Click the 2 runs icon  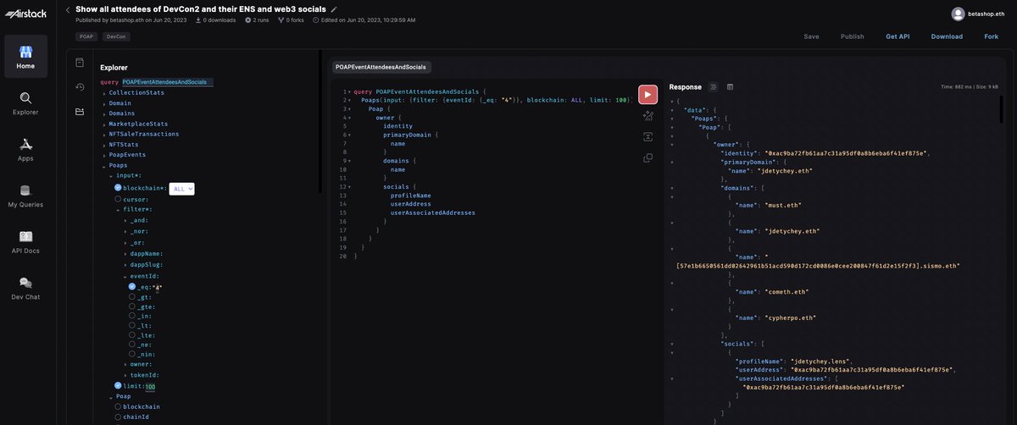248,19
